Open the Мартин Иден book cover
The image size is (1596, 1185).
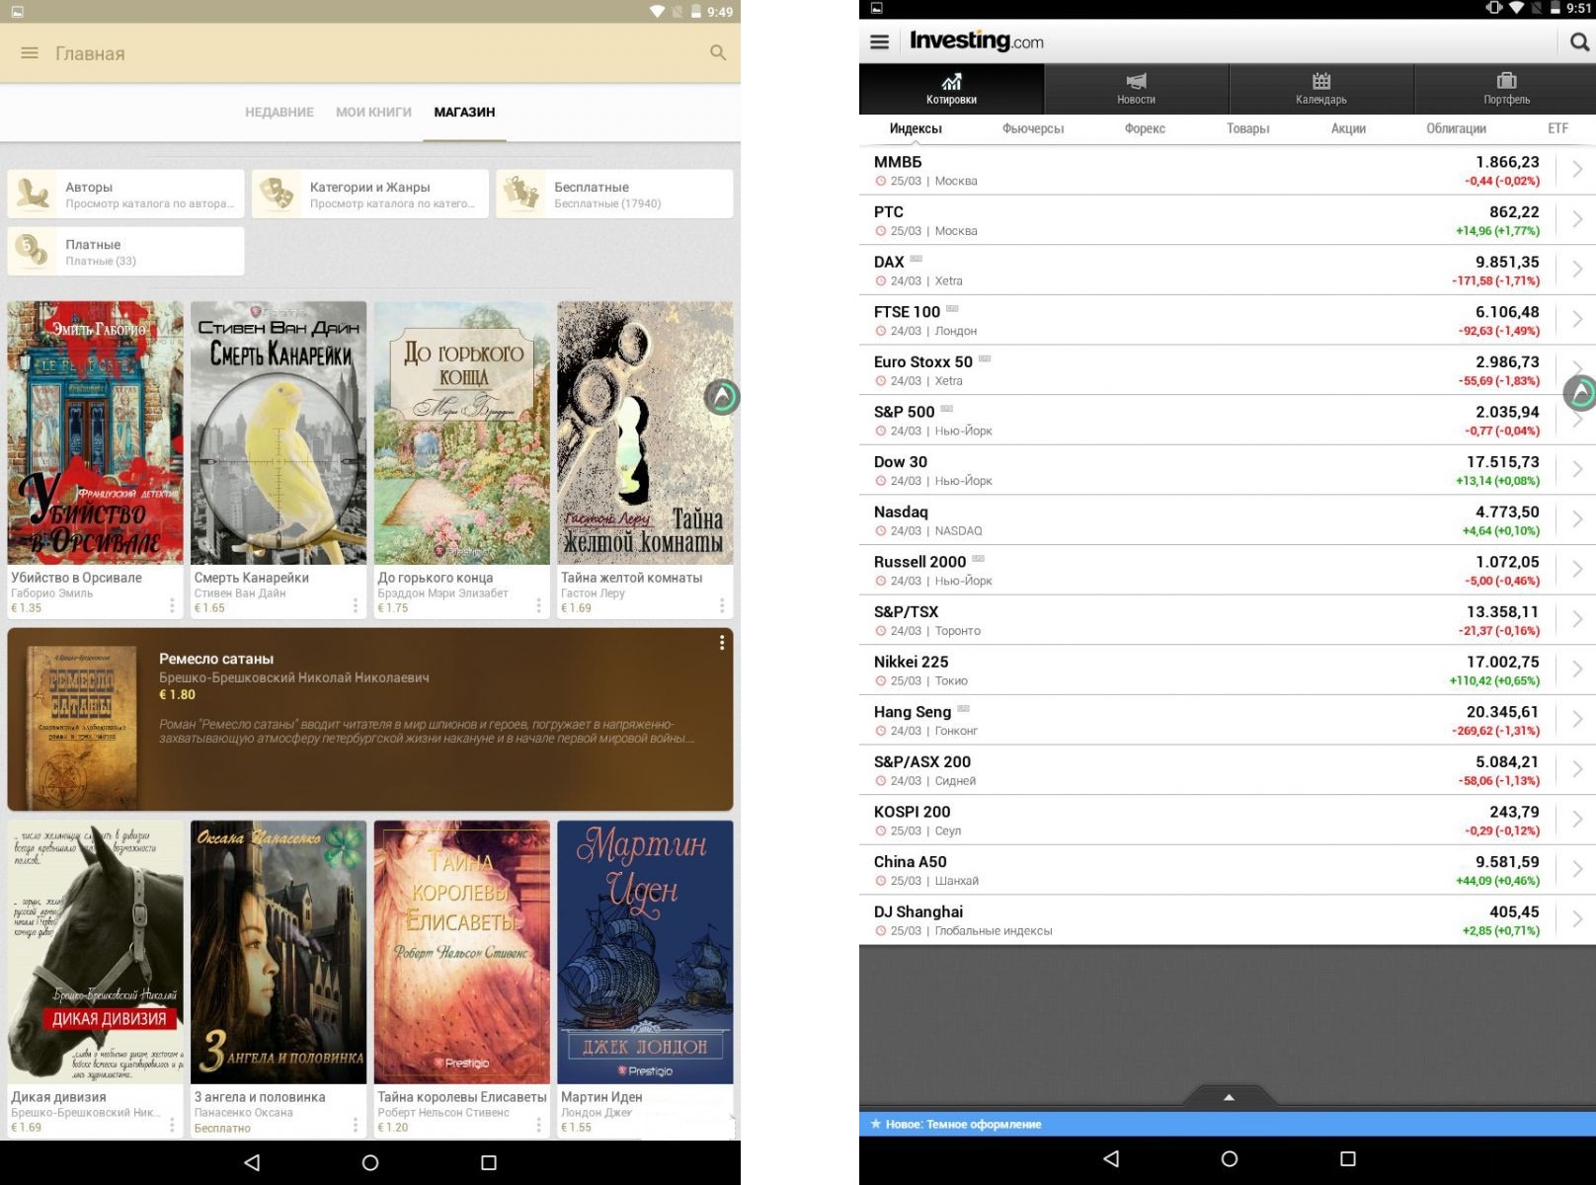(x=645, y=952)
